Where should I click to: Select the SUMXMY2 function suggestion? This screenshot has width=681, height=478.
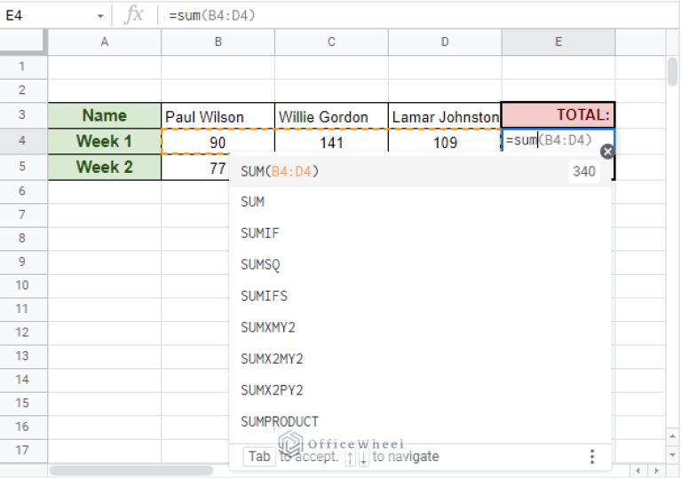pos(268,327)
